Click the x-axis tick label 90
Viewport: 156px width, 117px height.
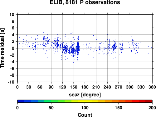click(51, 87)
